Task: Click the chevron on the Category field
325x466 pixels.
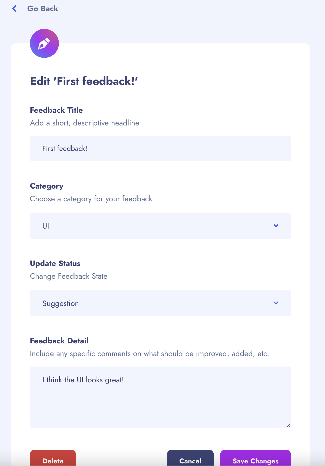Action: [276, 226]
